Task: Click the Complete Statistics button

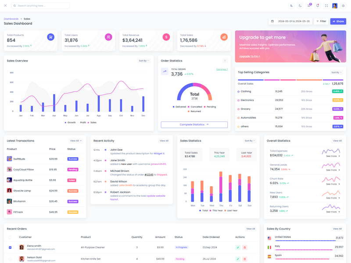Action: (194, 124)
